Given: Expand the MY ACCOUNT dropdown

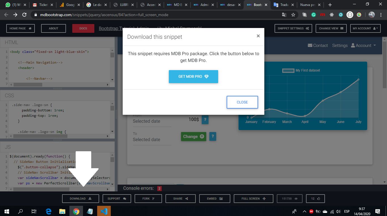Looking at the screenshot, I should pos(365,28).
